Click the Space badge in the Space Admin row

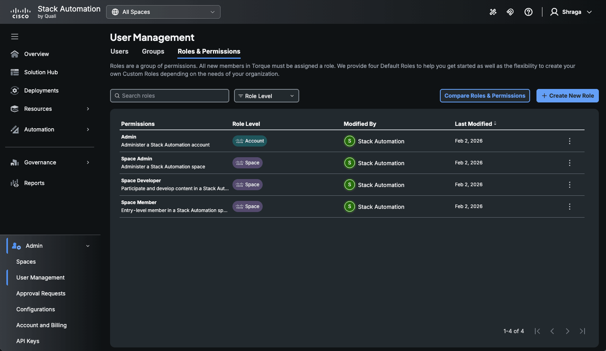(248, 163)
